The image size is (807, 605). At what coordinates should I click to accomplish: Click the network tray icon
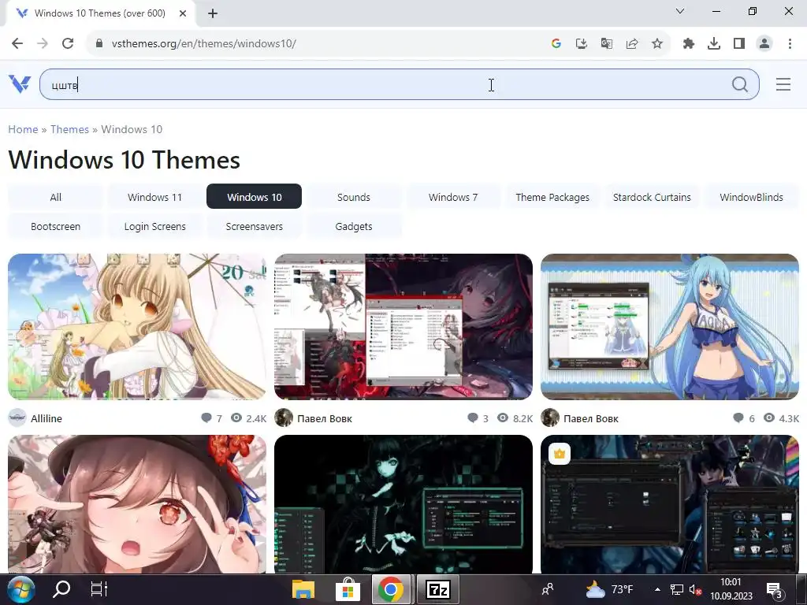676,589
